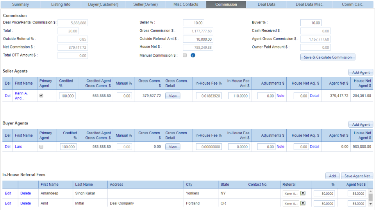
Task: Click In-House Fee Amt field showing 110.0000
Action: pos(239,96)
